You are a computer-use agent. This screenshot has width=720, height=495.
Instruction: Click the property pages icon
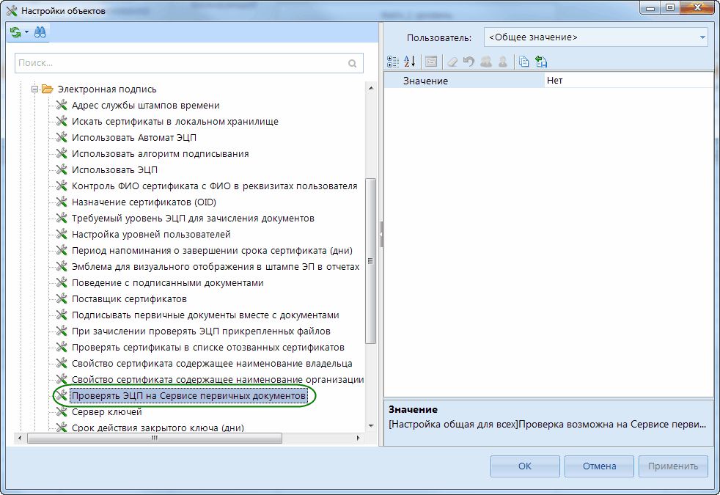pyautogui.click(x=431, y=62)
